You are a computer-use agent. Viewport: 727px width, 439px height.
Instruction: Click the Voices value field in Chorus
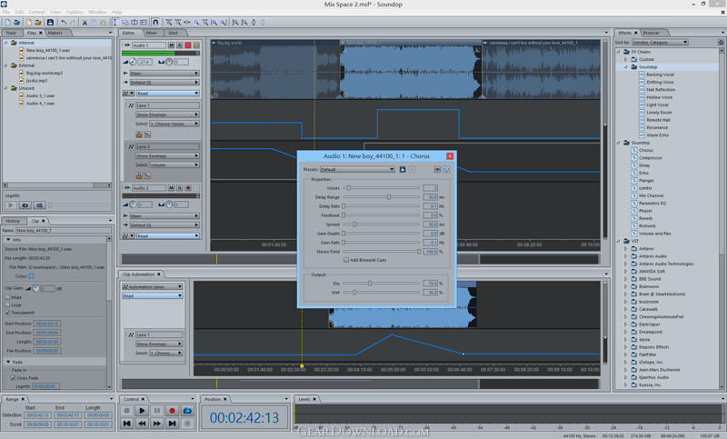pyautogui.click(x=430, y=188)
